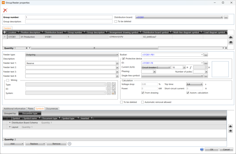Expand the Distribution Board Schema group
The height and width of the screenshot is (154, 236).
click(10, 123)
